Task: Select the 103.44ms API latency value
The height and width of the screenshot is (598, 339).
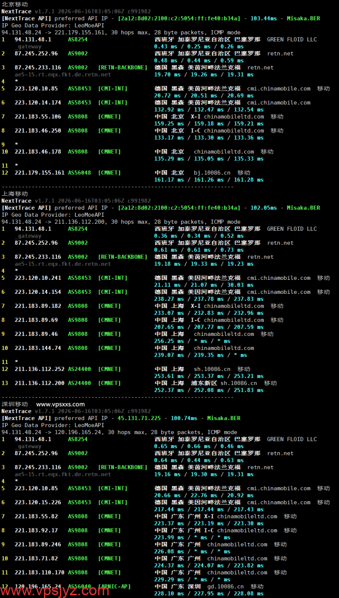Action: click(x=264, y=18)
